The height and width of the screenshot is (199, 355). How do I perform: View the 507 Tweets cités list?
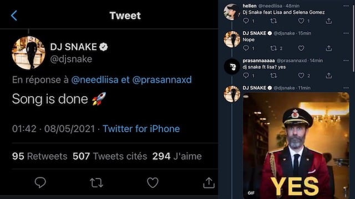(x=110, y=156)
